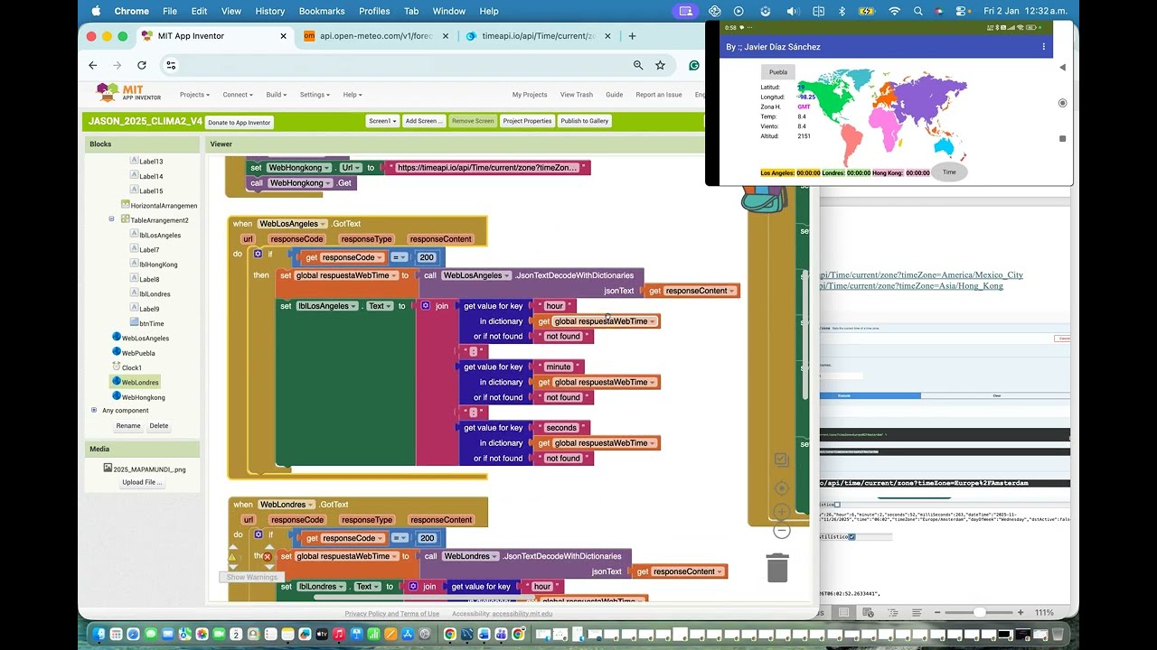Click the blue mutator gear on the Los Angeles join block
The image size is (1157, 650).
[x=426, y=306]
